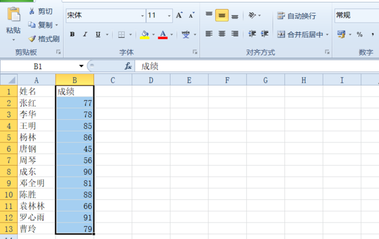This screenshot has width=379, height=239.
Task: Click the number format box (常规)
Action: [x=357, y=15]
